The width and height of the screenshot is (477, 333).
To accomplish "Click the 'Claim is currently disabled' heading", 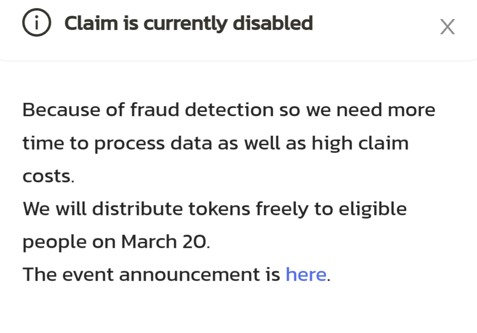I will click(189, 23).
